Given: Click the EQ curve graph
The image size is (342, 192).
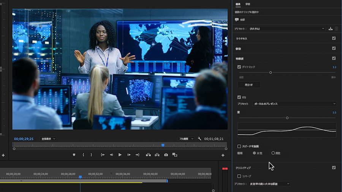Looking at the screenshot, I should (x=287, y=130).
